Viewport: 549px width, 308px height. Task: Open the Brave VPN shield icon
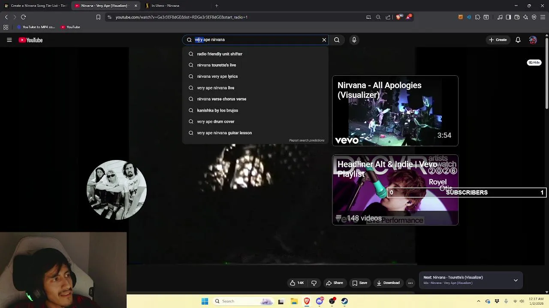[x=534, y=17]
